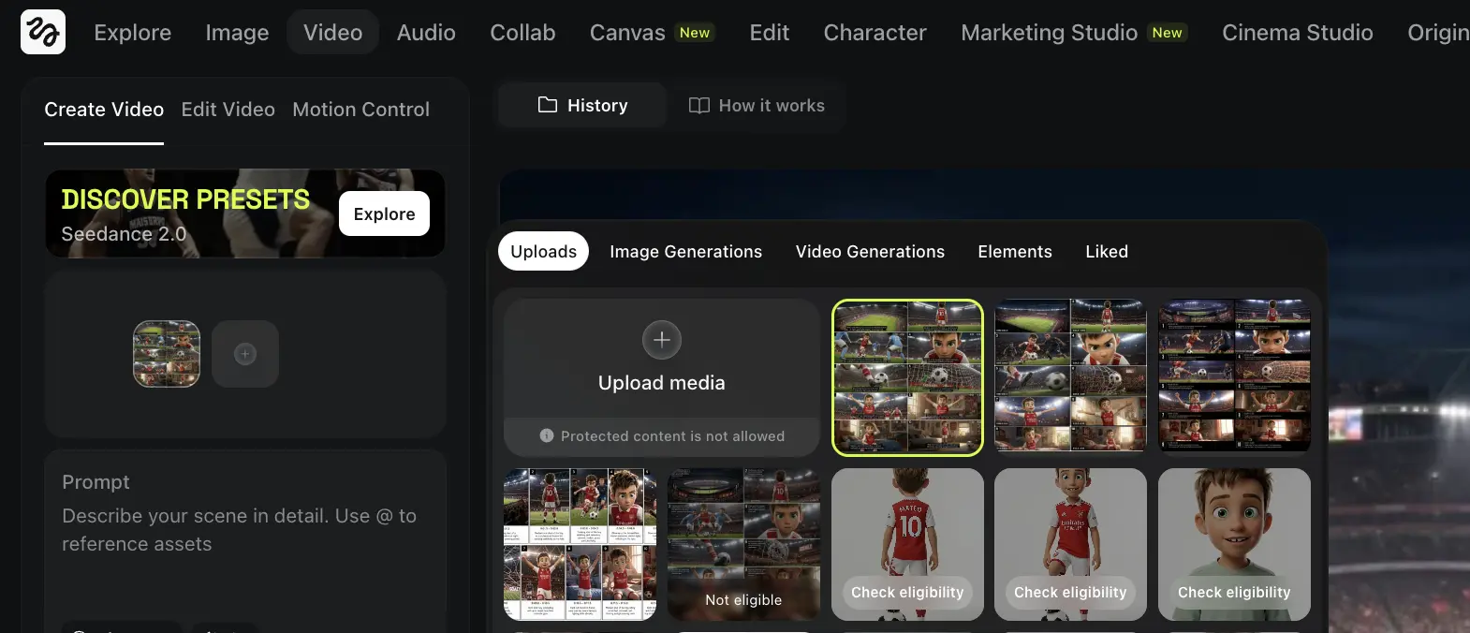The image size is (1470, 633).
Task: Open How it works
Action: 757,105
